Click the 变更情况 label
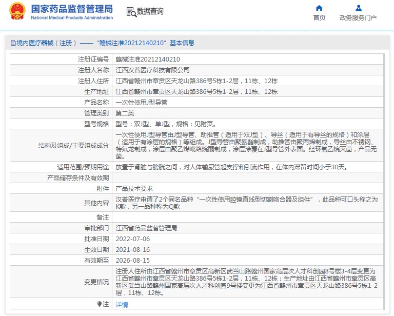The image size is (394, 316). click(x=96, y=282)
